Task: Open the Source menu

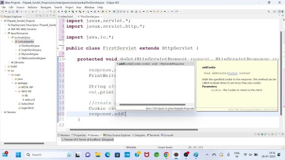Action: tap(20, 7)
